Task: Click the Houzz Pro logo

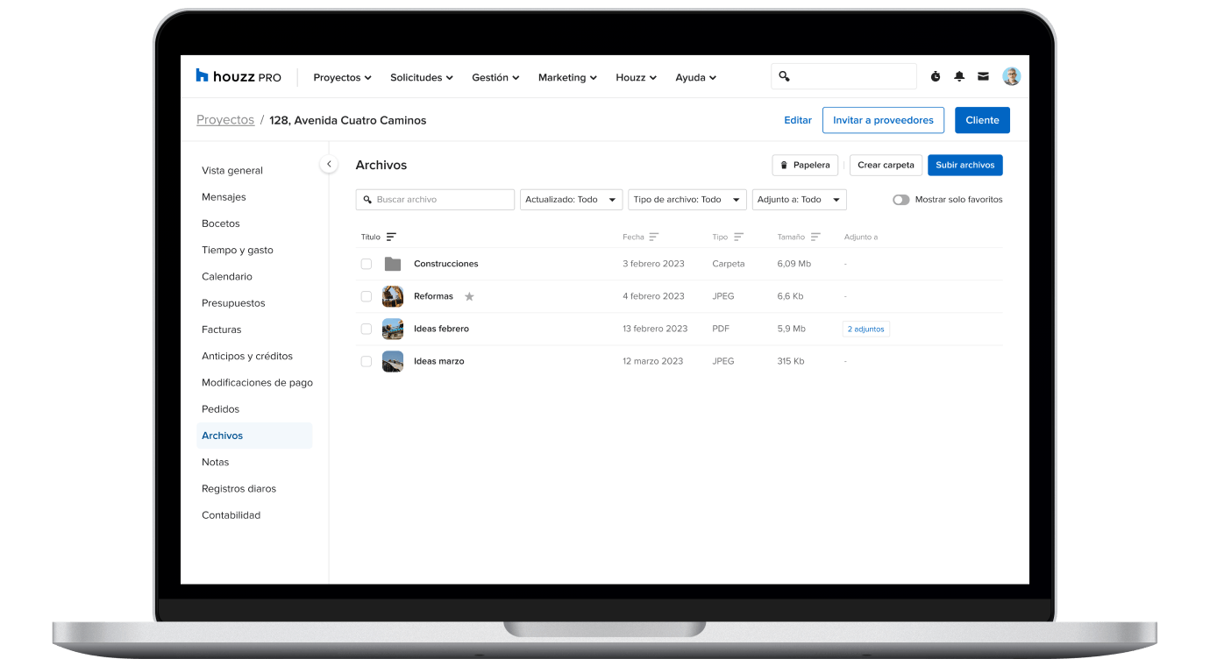Action: (x=238, y=77)
